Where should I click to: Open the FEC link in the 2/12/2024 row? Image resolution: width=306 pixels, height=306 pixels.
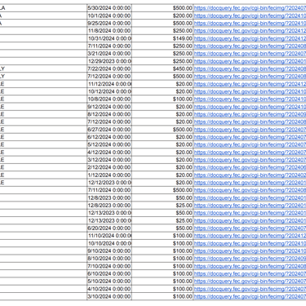pos(250,167)
